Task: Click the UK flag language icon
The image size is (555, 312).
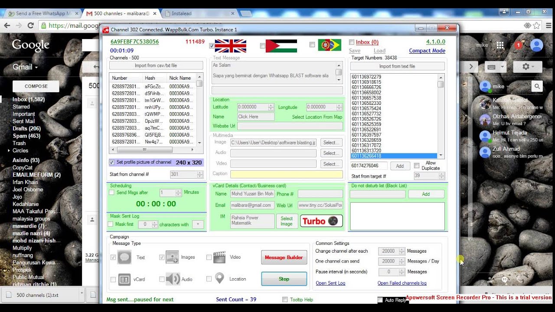Action: [x=230, y=45]
